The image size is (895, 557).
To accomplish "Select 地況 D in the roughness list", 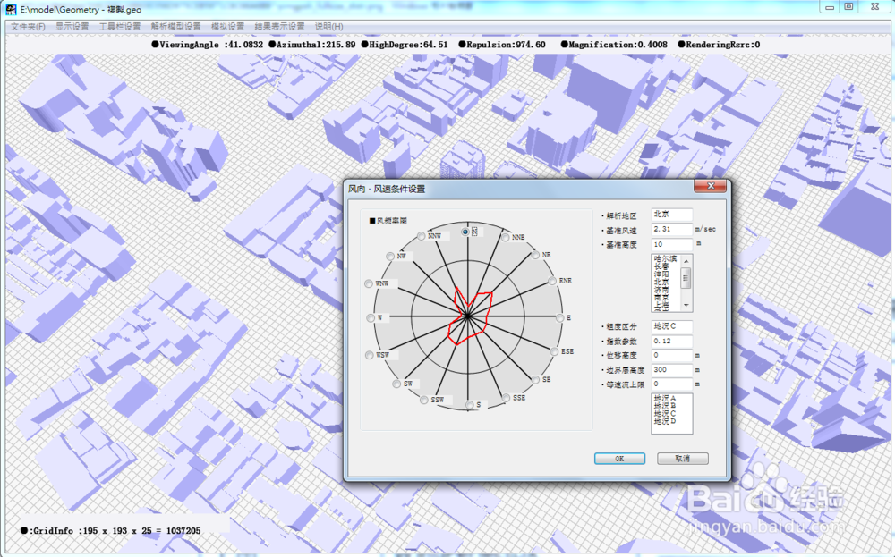I will click(665, 421).
